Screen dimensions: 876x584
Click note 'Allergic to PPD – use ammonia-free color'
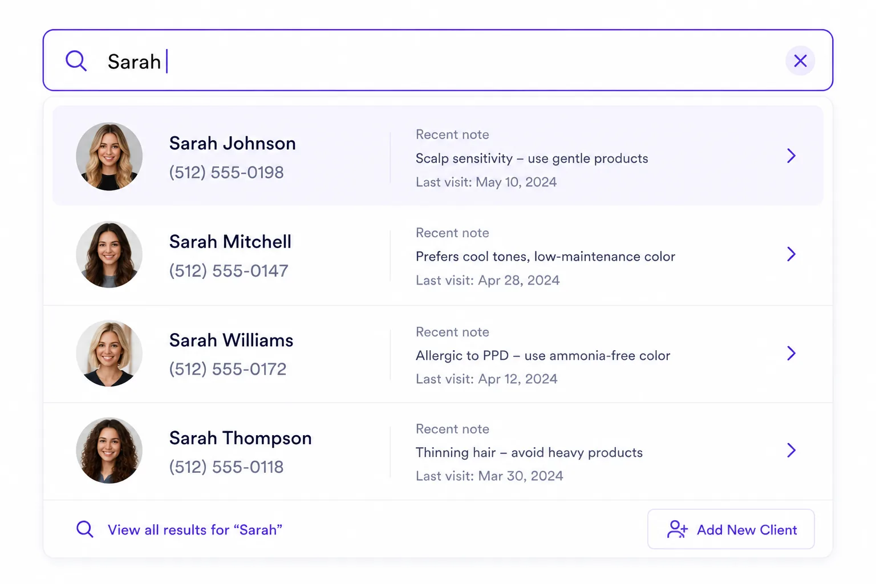click(x=543, y=355)
